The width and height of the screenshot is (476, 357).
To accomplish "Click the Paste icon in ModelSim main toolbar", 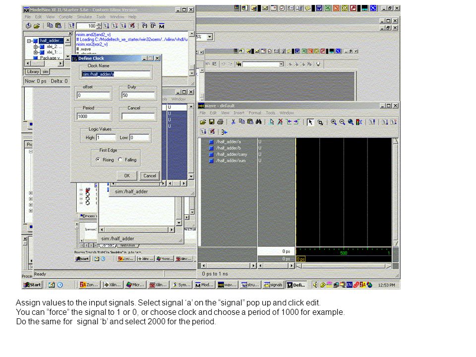I will click(59, 26).
